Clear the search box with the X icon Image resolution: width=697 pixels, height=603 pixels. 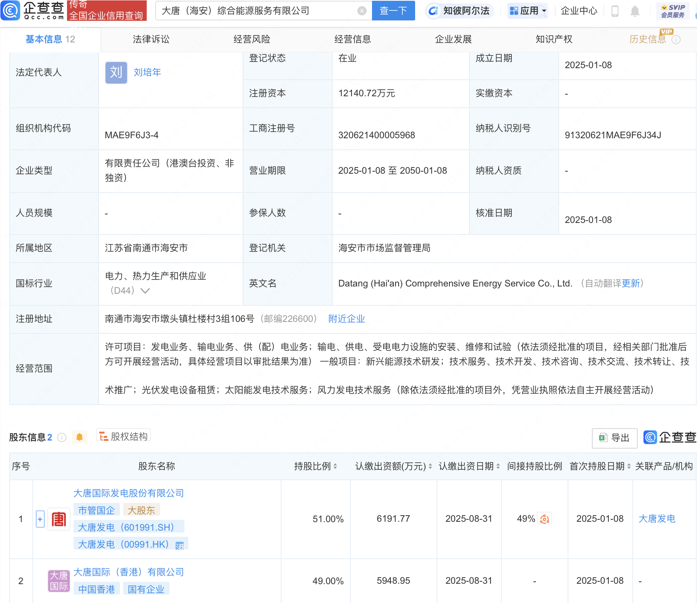tap(362, 11)
